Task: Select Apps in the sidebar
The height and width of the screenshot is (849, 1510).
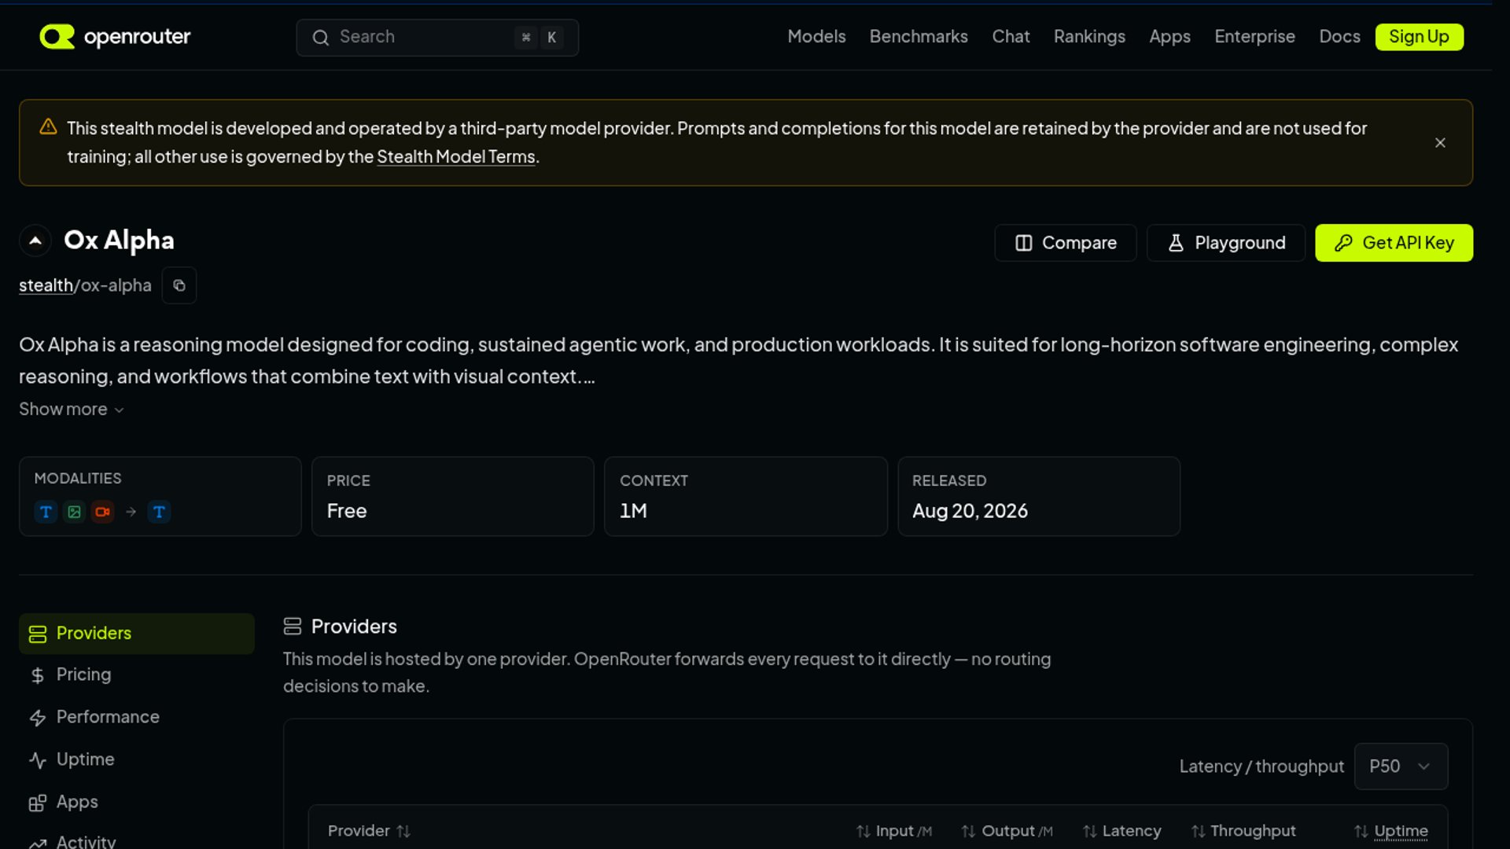Action: [137, 803]
